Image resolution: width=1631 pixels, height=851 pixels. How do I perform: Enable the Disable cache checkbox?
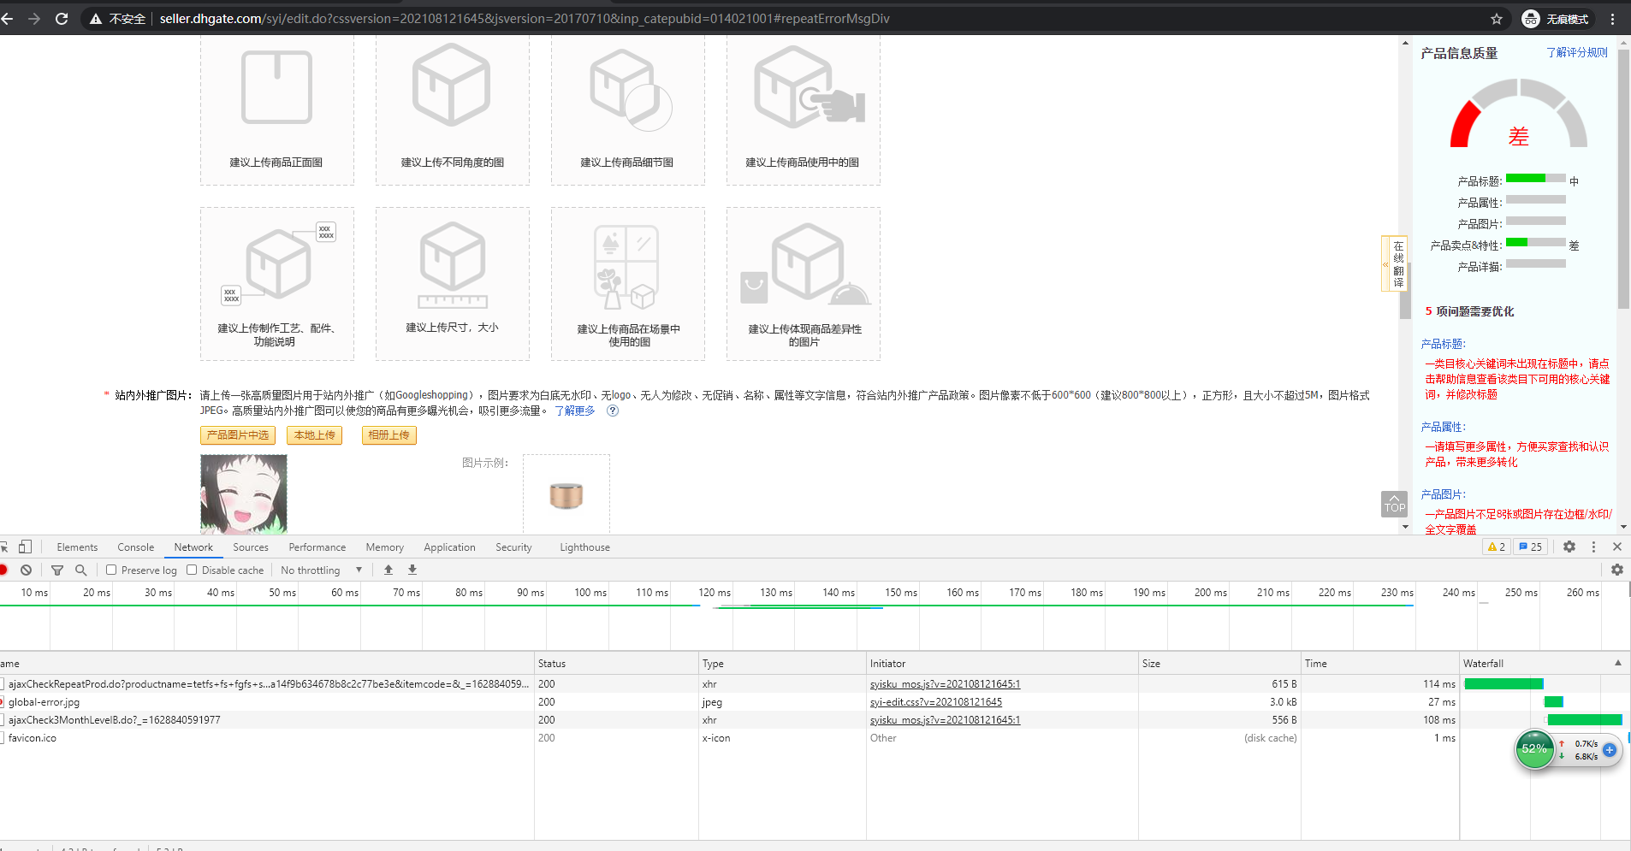(x=192, y=570)
